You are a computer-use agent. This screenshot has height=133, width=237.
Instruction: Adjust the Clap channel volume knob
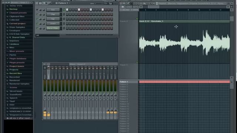[44, 14]
